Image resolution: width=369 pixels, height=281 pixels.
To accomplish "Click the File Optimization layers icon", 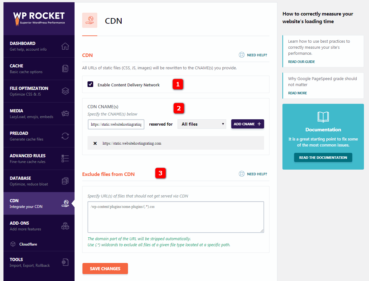I will click(x=65, y=91).
